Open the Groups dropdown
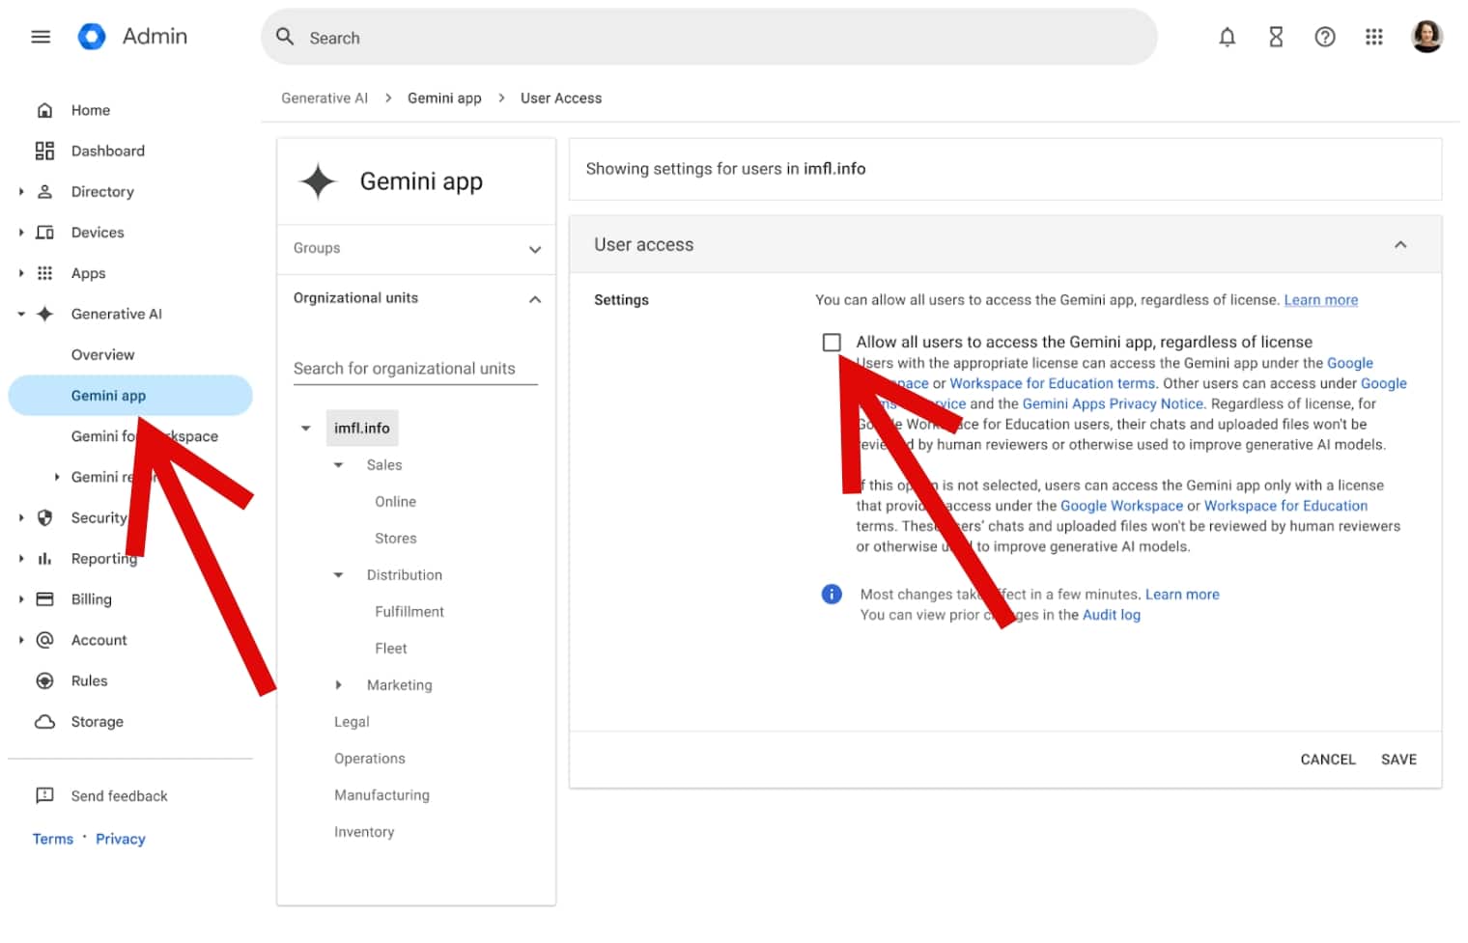 (535, 249)
